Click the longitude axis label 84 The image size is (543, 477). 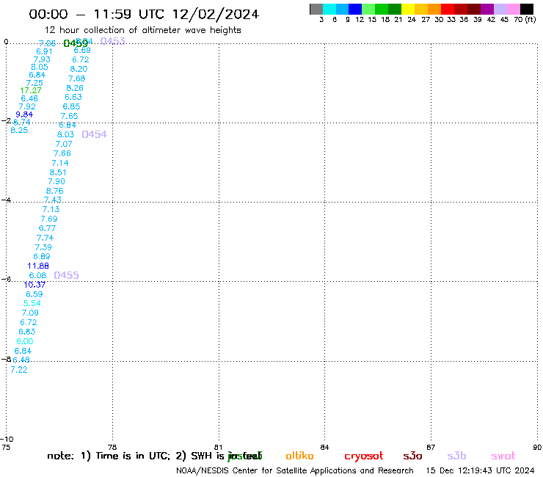[x=324, y=447]
